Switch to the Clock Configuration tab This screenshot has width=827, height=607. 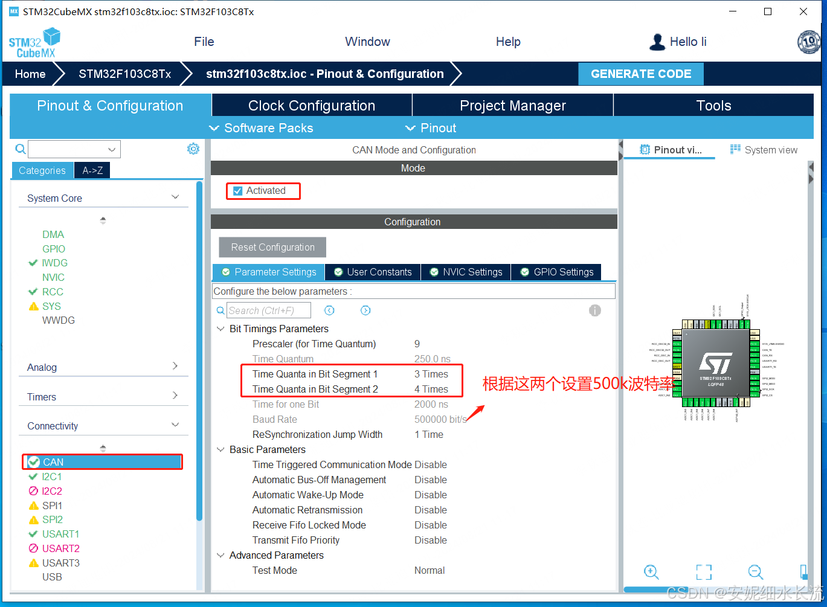point(311,104)
